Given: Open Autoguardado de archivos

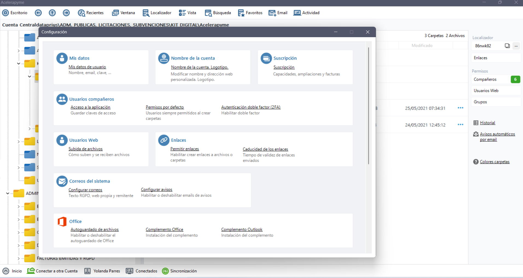Looking at the screenshot, I should (95, 230).
